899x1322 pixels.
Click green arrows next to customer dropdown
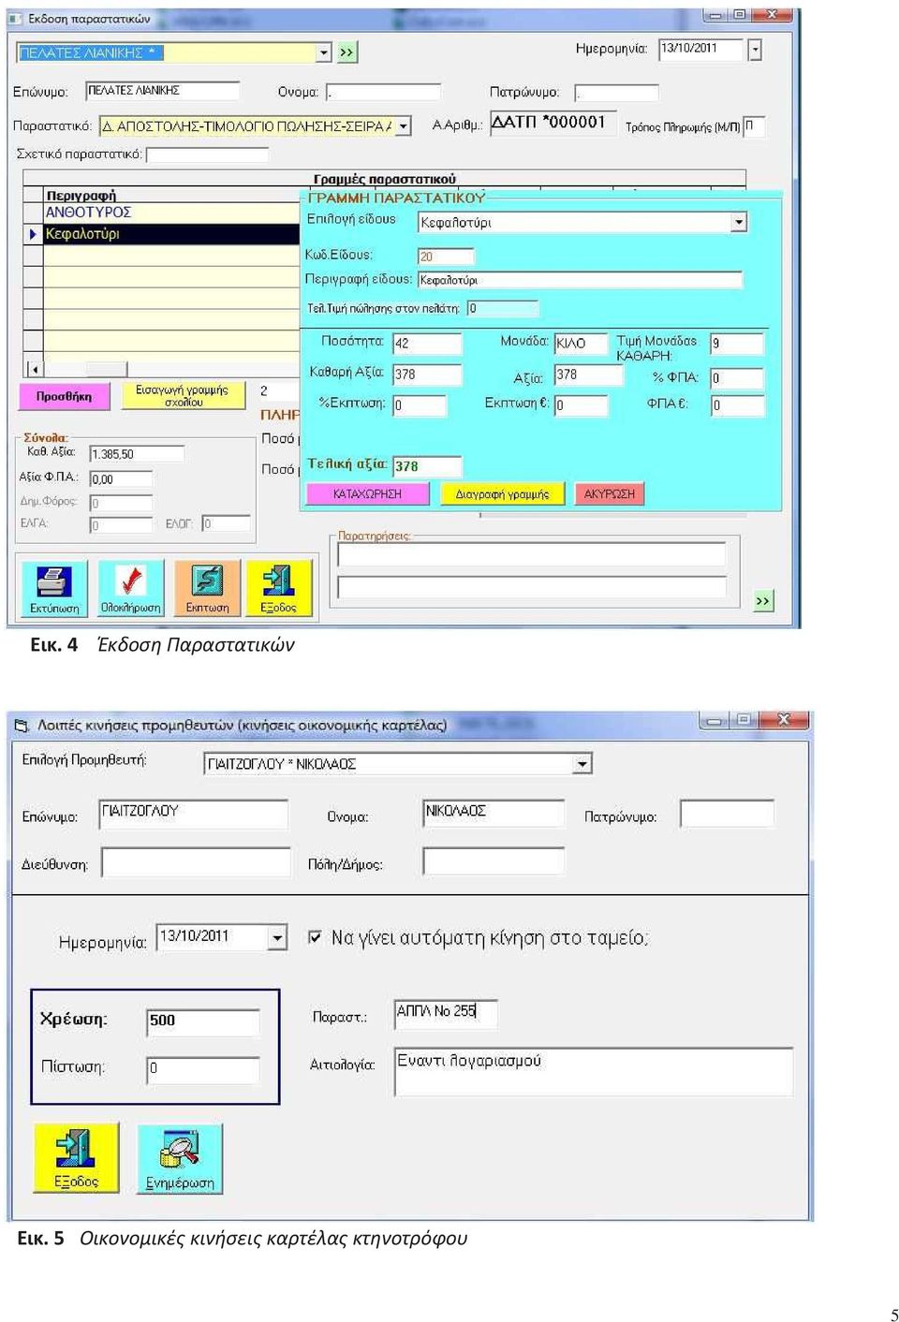tap(346, 52)
